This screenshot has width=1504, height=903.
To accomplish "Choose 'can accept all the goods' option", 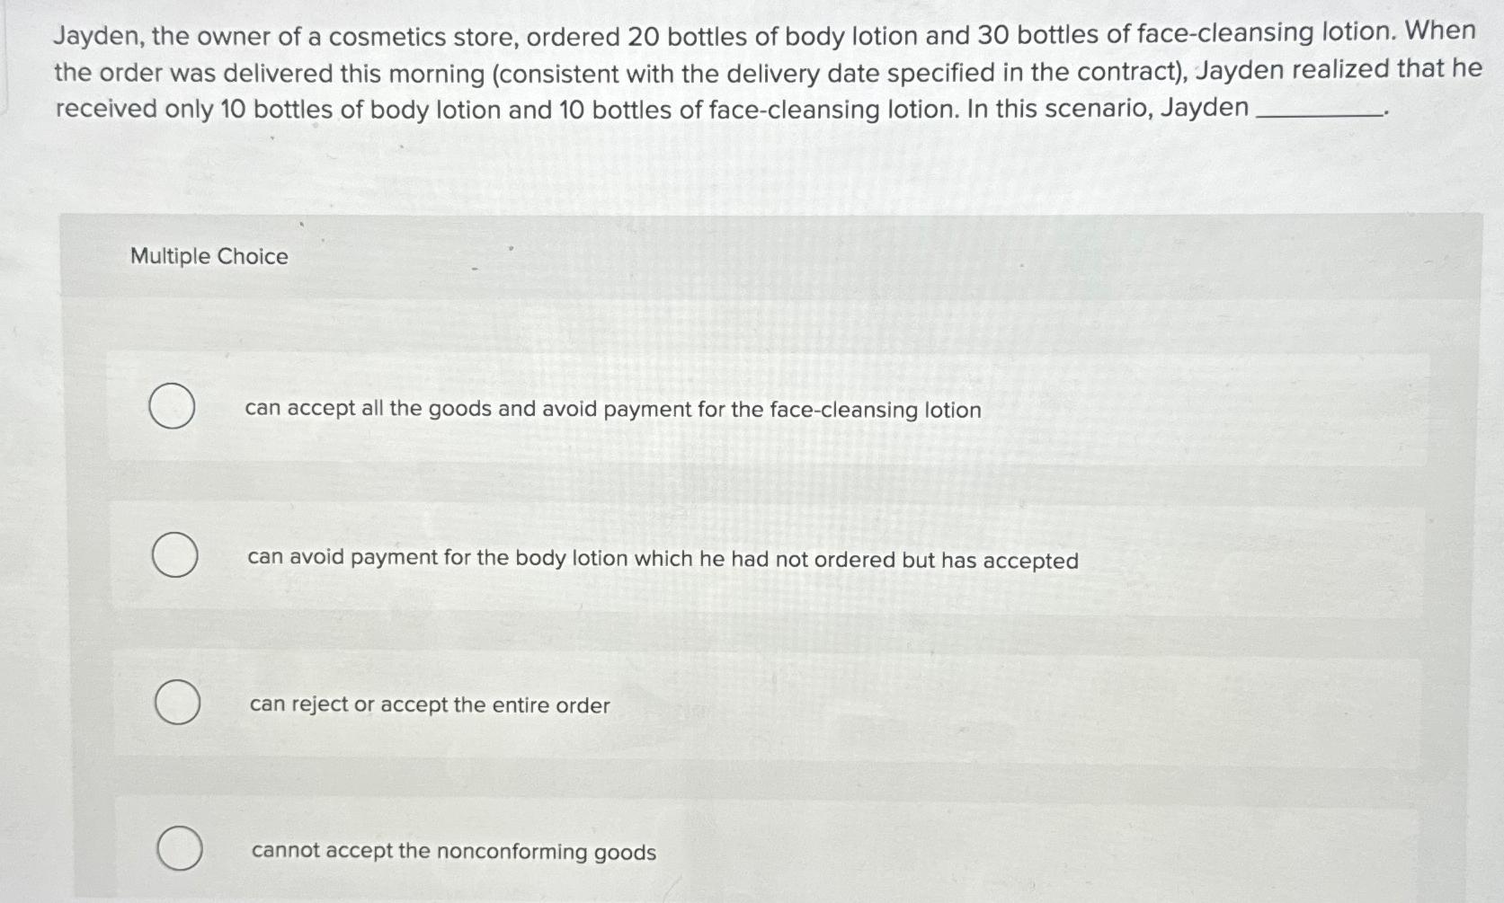I will tap(612, 410).
